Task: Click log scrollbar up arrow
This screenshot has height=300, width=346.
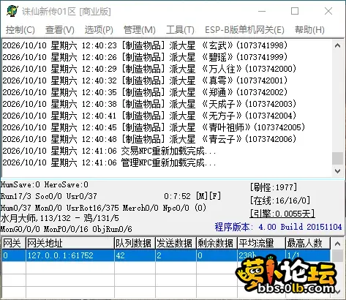Action: (x=338, y=45)
